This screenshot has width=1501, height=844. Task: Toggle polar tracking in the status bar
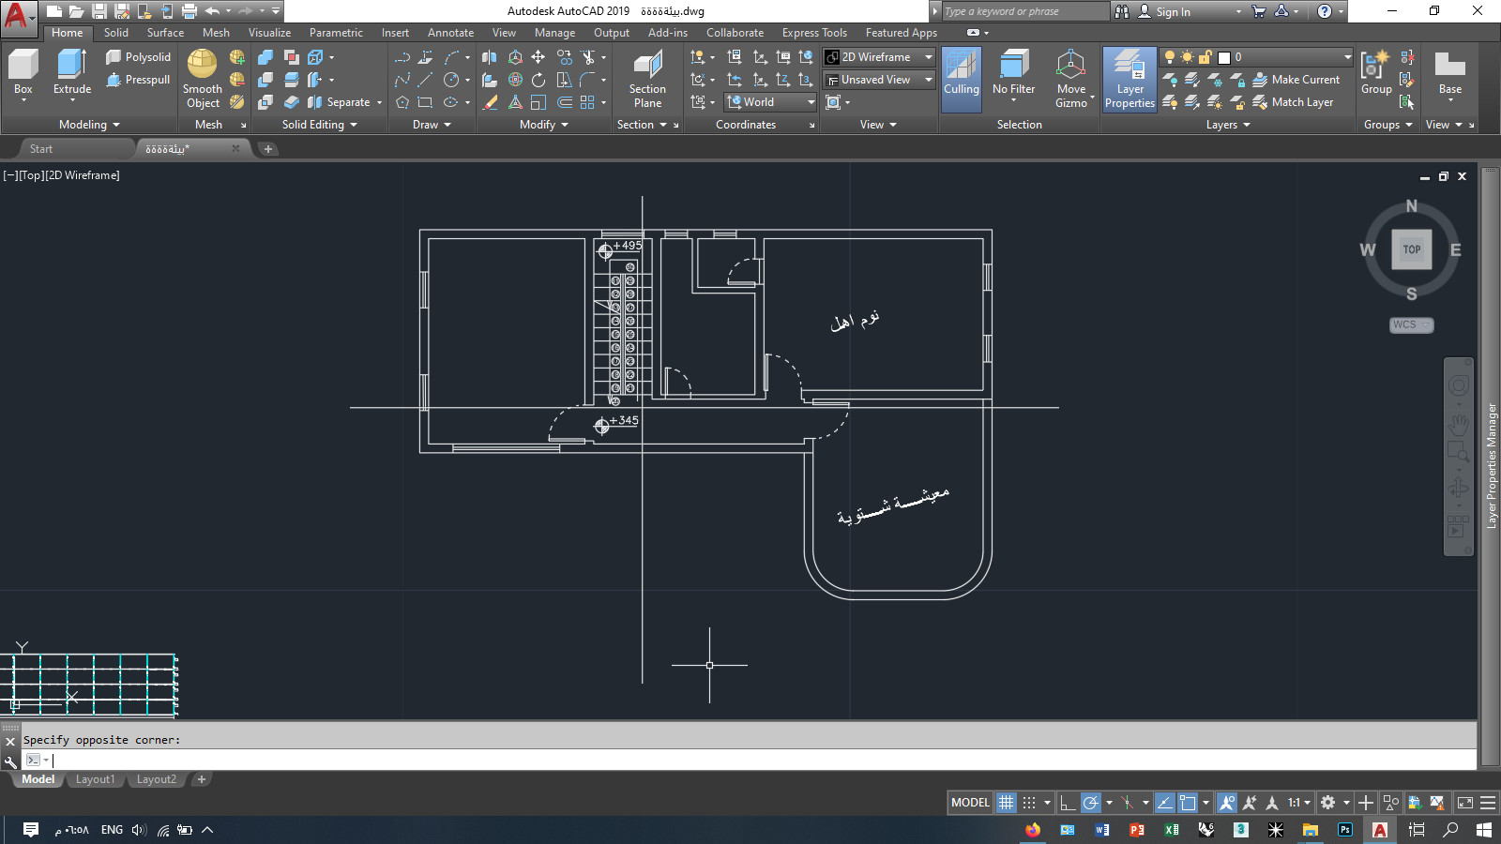coord(1090,803)
